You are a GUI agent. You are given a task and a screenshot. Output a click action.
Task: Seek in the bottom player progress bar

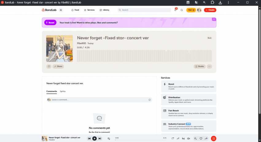coord(141,140)
